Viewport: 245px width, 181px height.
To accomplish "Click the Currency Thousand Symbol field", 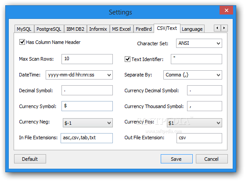I will tap(205, 106).
